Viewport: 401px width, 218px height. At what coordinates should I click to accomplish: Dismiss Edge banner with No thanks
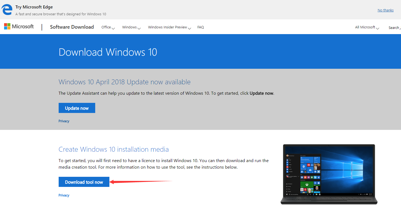click(x=385, y=10)
